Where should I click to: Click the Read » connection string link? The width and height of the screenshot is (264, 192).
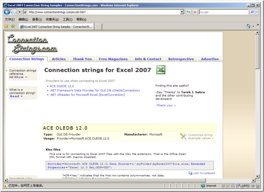pos(16,97)
